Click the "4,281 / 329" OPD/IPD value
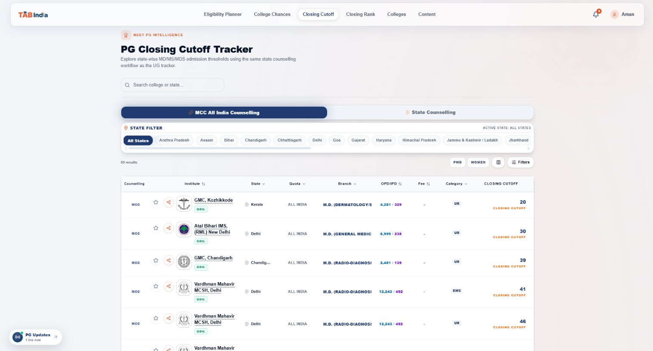 pos(391,205)
